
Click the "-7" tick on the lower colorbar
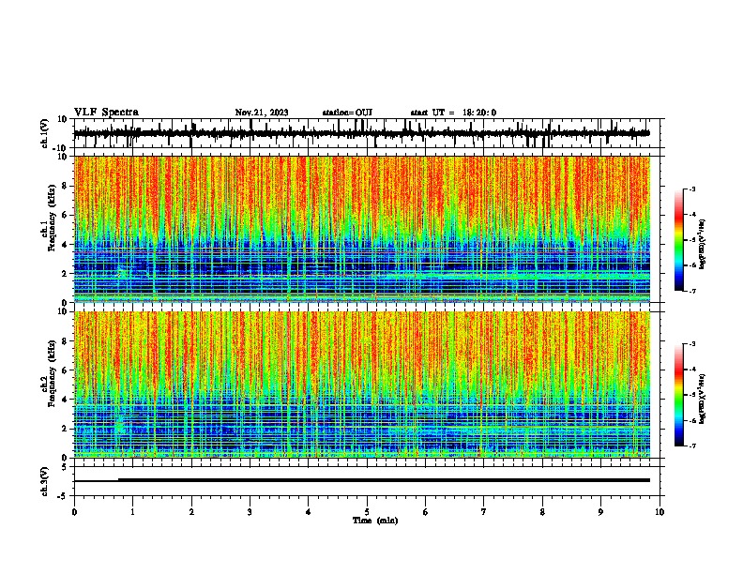[692, 446]
